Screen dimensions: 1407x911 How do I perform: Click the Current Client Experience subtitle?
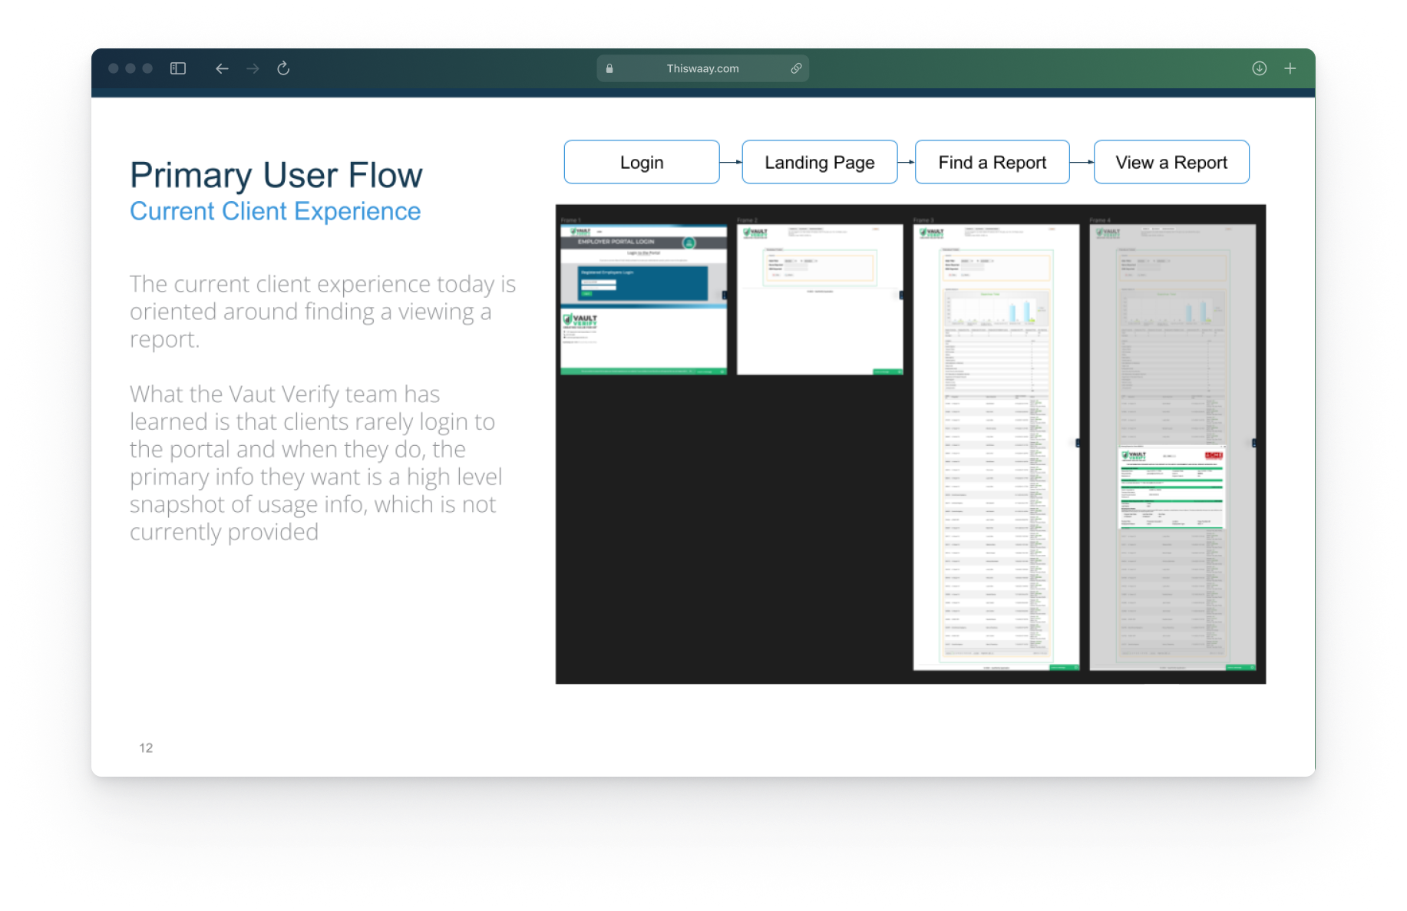tap(275, 211)
